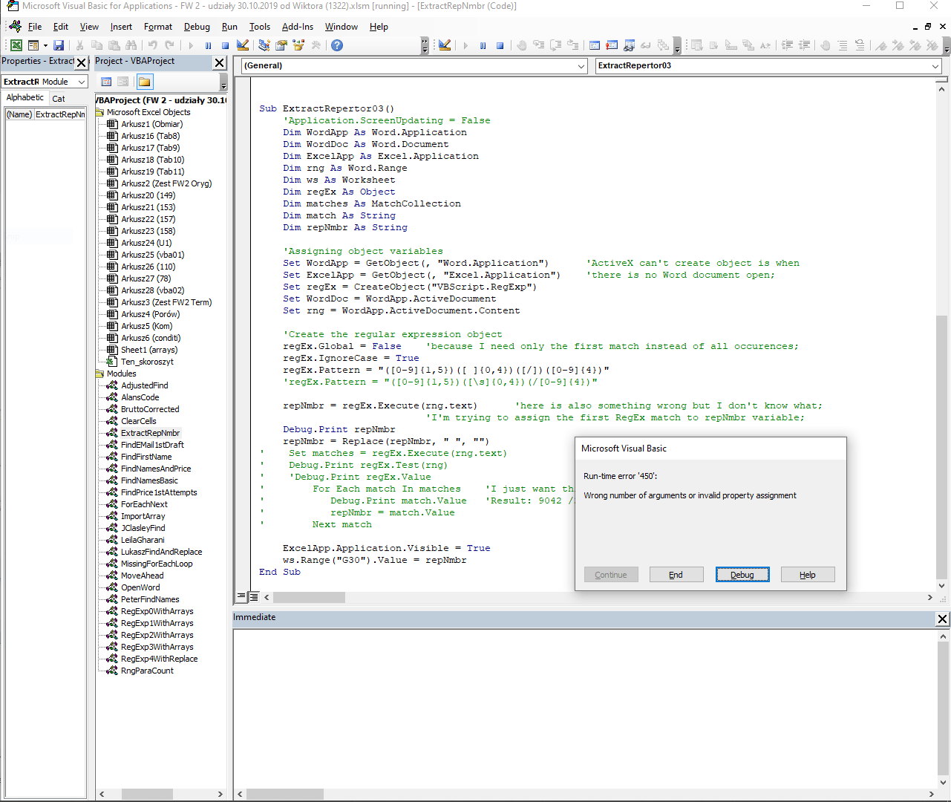This screenshot has height=802, width=951.
Task: Click Debug in the error dialog
Action: [x=742, y=574]
